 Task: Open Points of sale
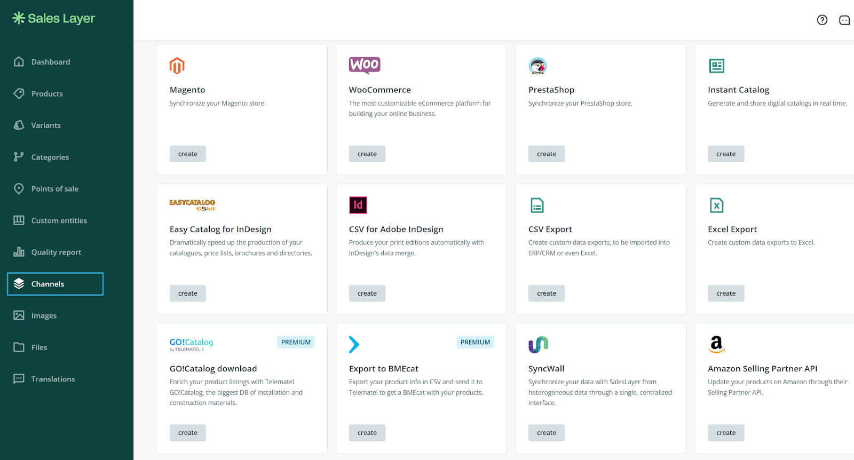[x=55, y=189]
